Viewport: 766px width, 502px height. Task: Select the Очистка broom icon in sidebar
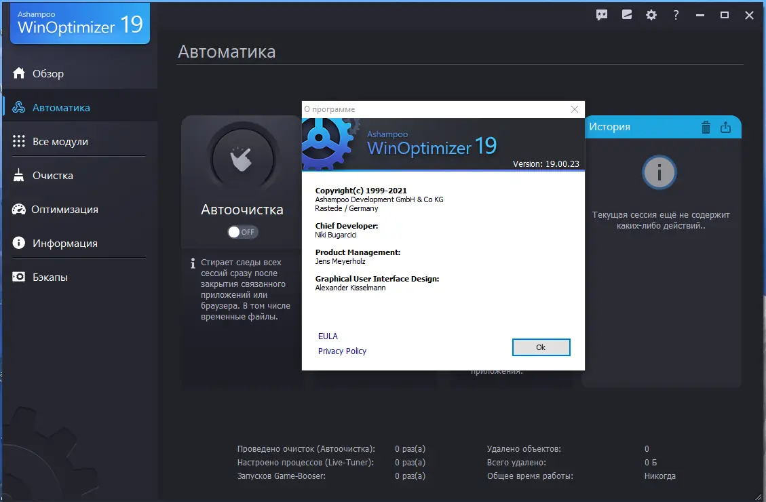[x=18, y=175]
